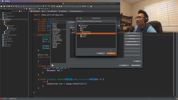Expand the .settings folder in Navigator

(x=3, y=21)
